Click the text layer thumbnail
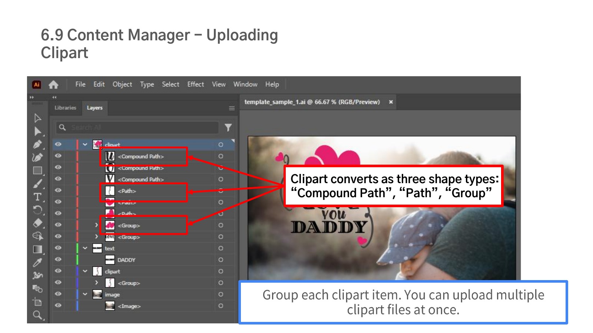Viewport: 593px width, 333px height. click(x=97, y=248)
